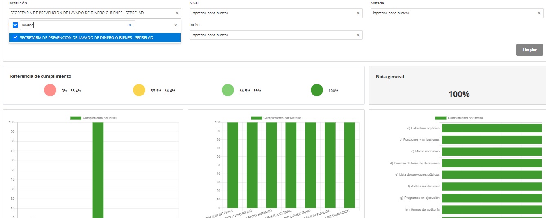Image resolution: width=546 pixels, height=218 pixels.
Task: Click the 'Referencia de cumplimiento' heading
Action: [x=40, y=76]
